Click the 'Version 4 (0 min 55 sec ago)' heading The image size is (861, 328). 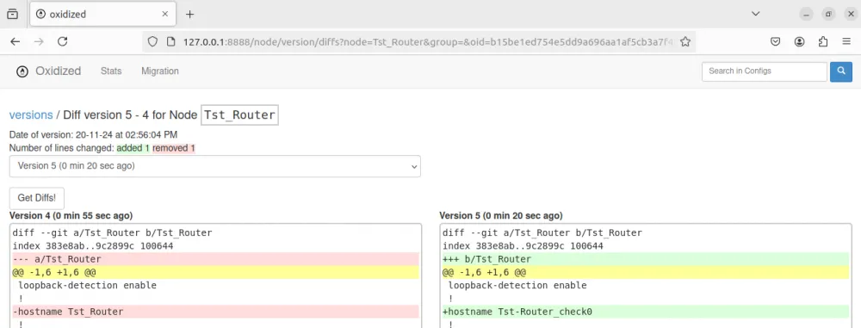pyautogui.click(x=71, y=216)
